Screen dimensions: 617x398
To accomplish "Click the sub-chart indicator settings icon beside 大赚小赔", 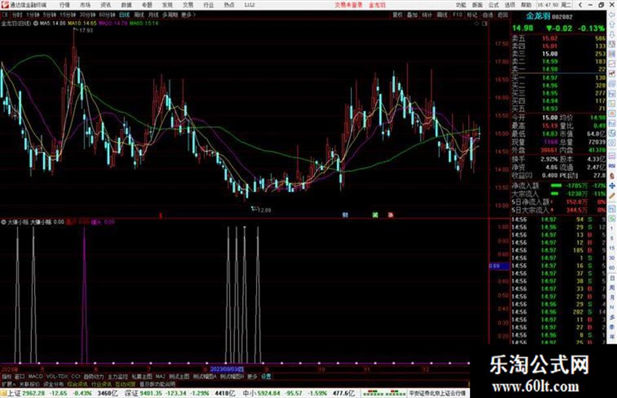I will [3, 222].
